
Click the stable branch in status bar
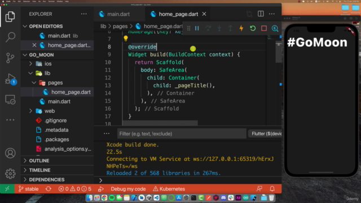[28, 189]
